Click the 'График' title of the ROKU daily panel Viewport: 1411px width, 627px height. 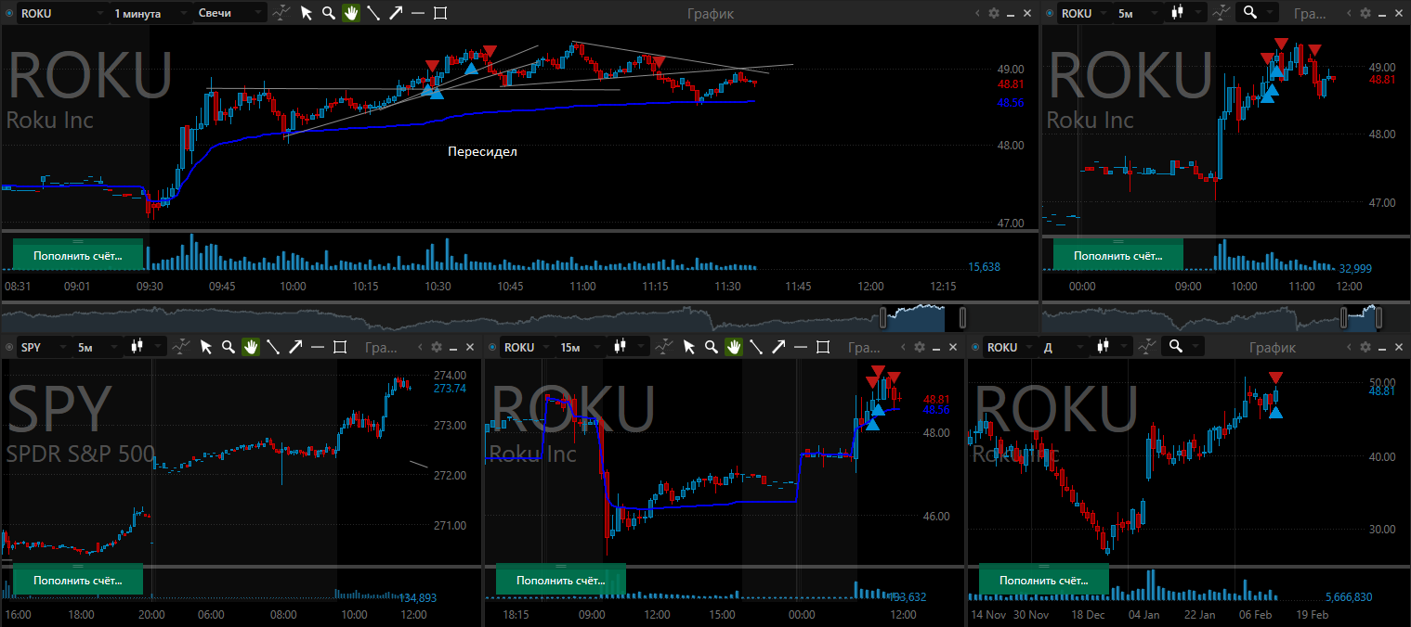point(1272,347)
